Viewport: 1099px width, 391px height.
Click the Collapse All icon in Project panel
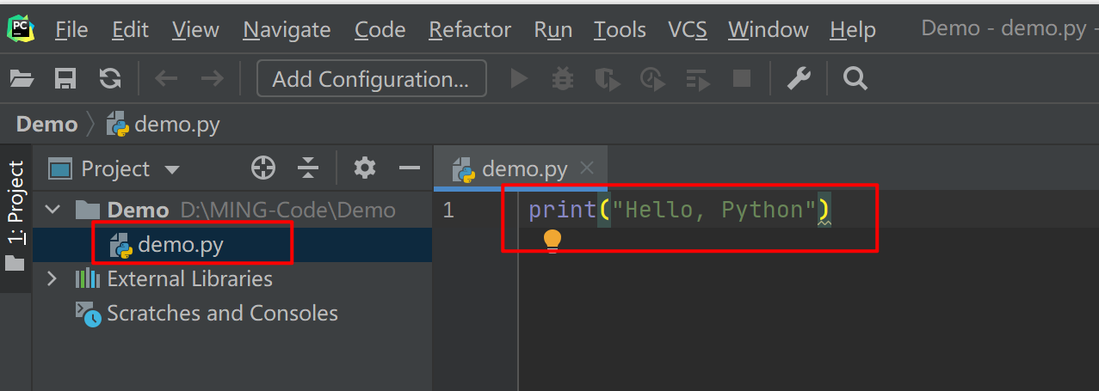tap(308, 168)
